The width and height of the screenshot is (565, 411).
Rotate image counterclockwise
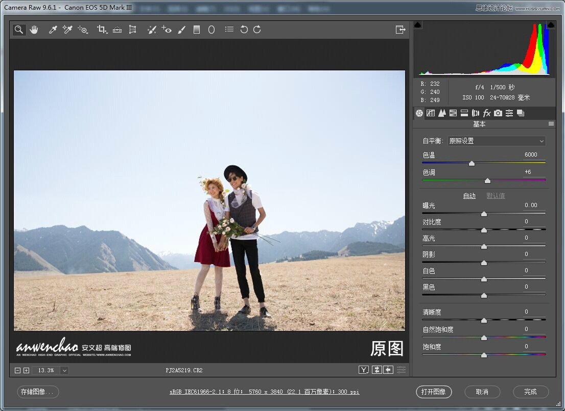(x=244, y=30)
